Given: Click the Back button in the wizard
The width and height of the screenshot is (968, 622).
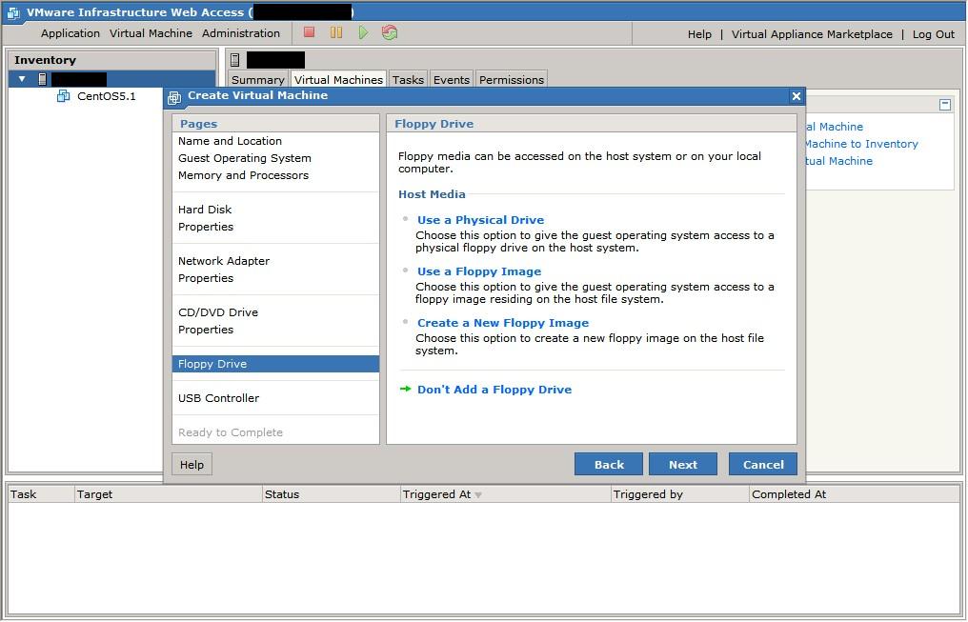Looking at the screenshot, I should point(609,464).
